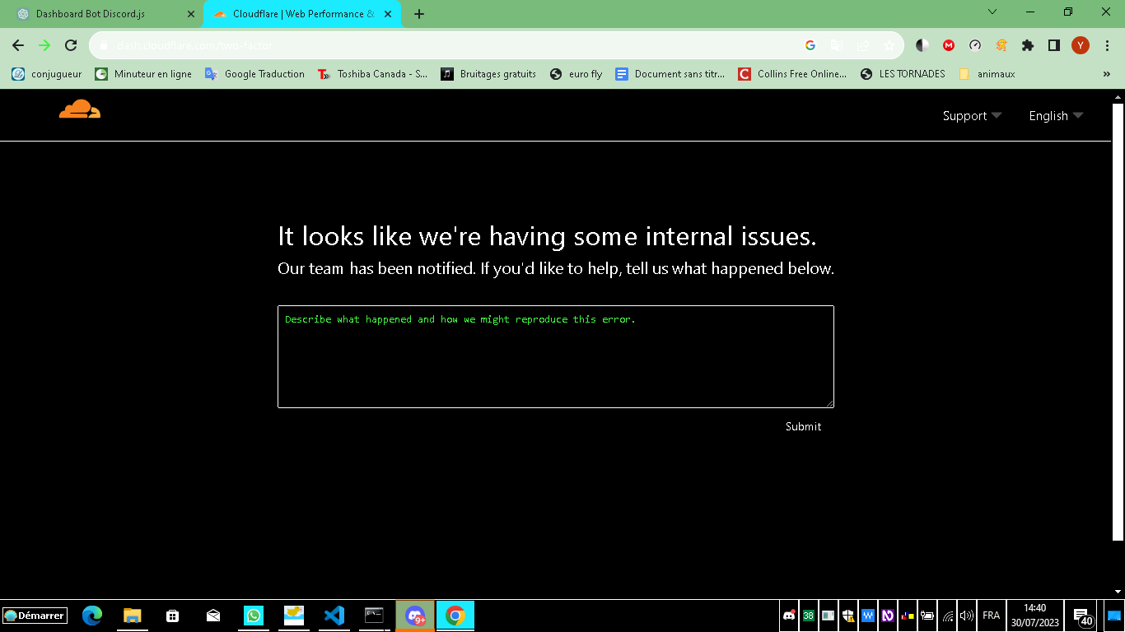Go forward with the green arrow
Image resolution: width=1125 pixels, height=632 pixels.
click(44, 45)
